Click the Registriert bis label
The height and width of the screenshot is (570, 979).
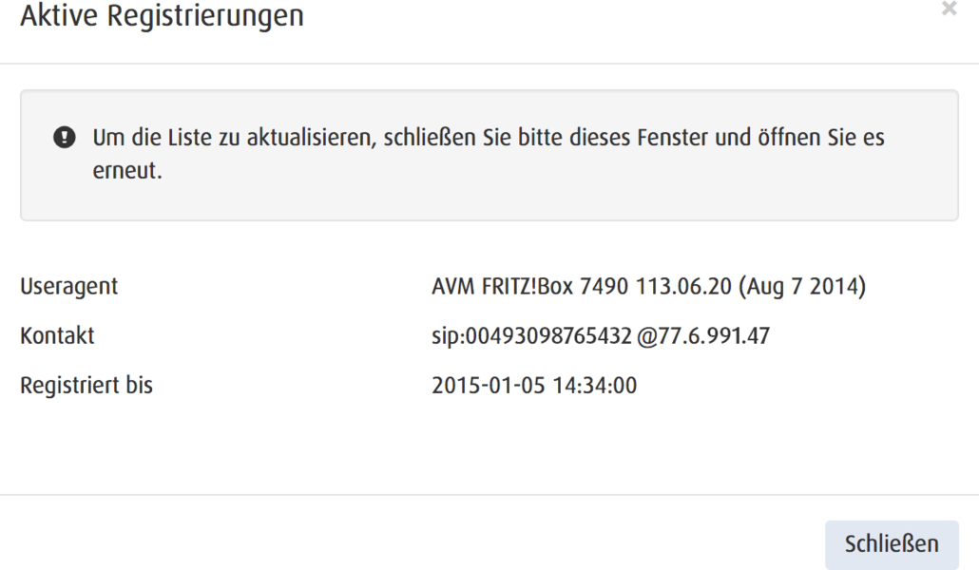tap(86, 385)
